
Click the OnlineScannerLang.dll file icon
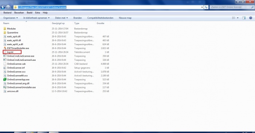pyautogui.click(x=5, y=83)
